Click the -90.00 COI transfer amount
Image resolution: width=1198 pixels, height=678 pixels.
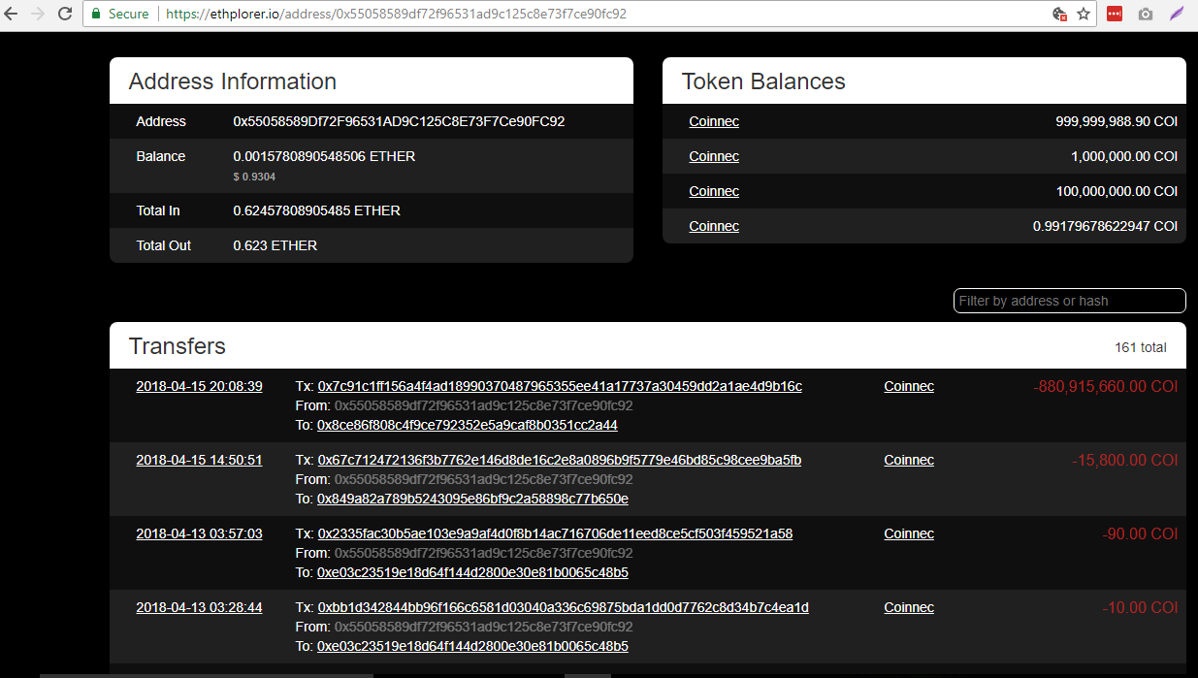1141,533
